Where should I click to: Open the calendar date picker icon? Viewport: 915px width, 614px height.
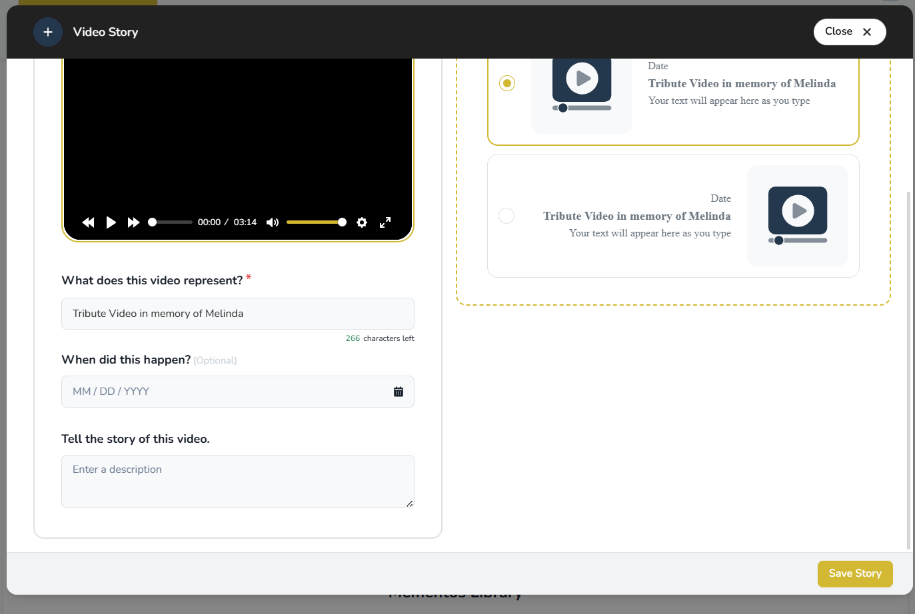click(399, 392)
